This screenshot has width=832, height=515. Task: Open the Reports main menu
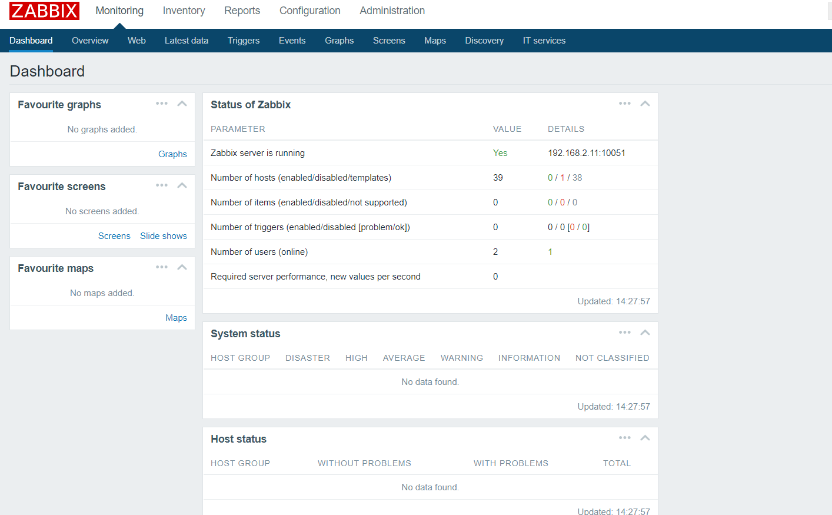point(242,11)
